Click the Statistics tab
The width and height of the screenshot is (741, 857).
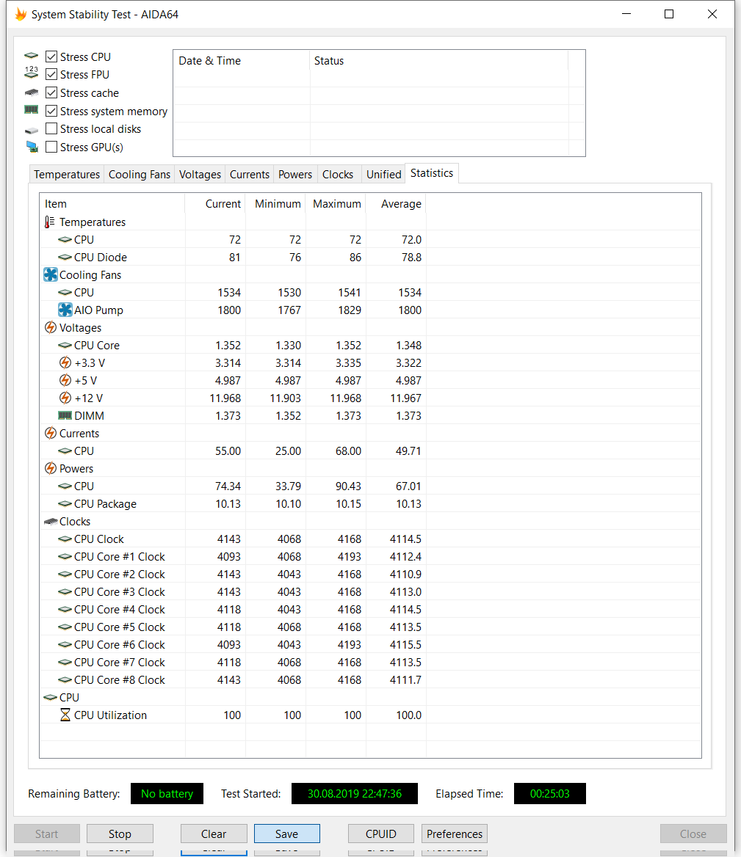pyautogui.click(x=432, y=173)
